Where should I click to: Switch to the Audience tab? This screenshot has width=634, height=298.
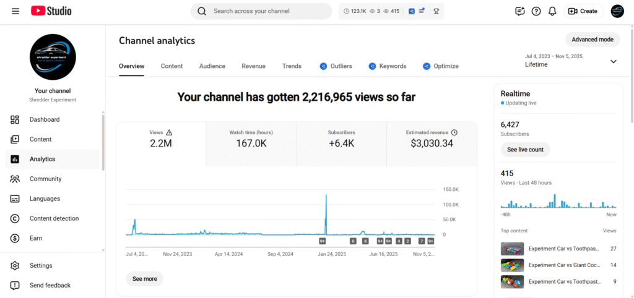tap(212, 66)
